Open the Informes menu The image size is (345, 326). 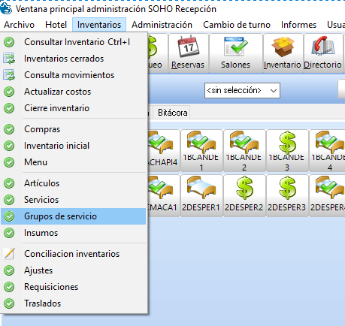point(298,25)
